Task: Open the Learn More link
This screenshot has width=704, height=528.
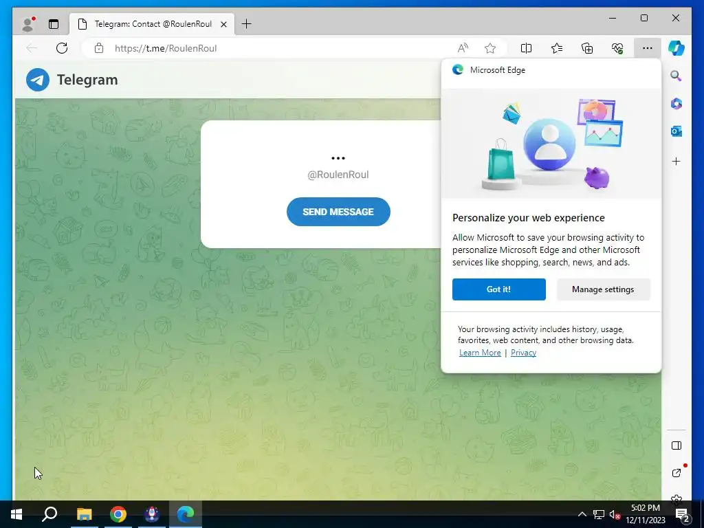Action: pyautogui.click(x=480, y=353)
